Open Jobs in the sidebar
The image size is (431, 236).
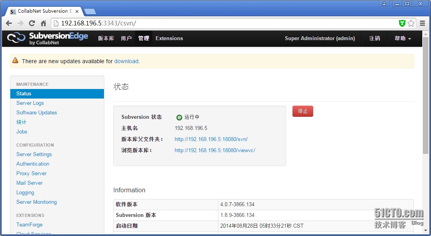point(22,132)
